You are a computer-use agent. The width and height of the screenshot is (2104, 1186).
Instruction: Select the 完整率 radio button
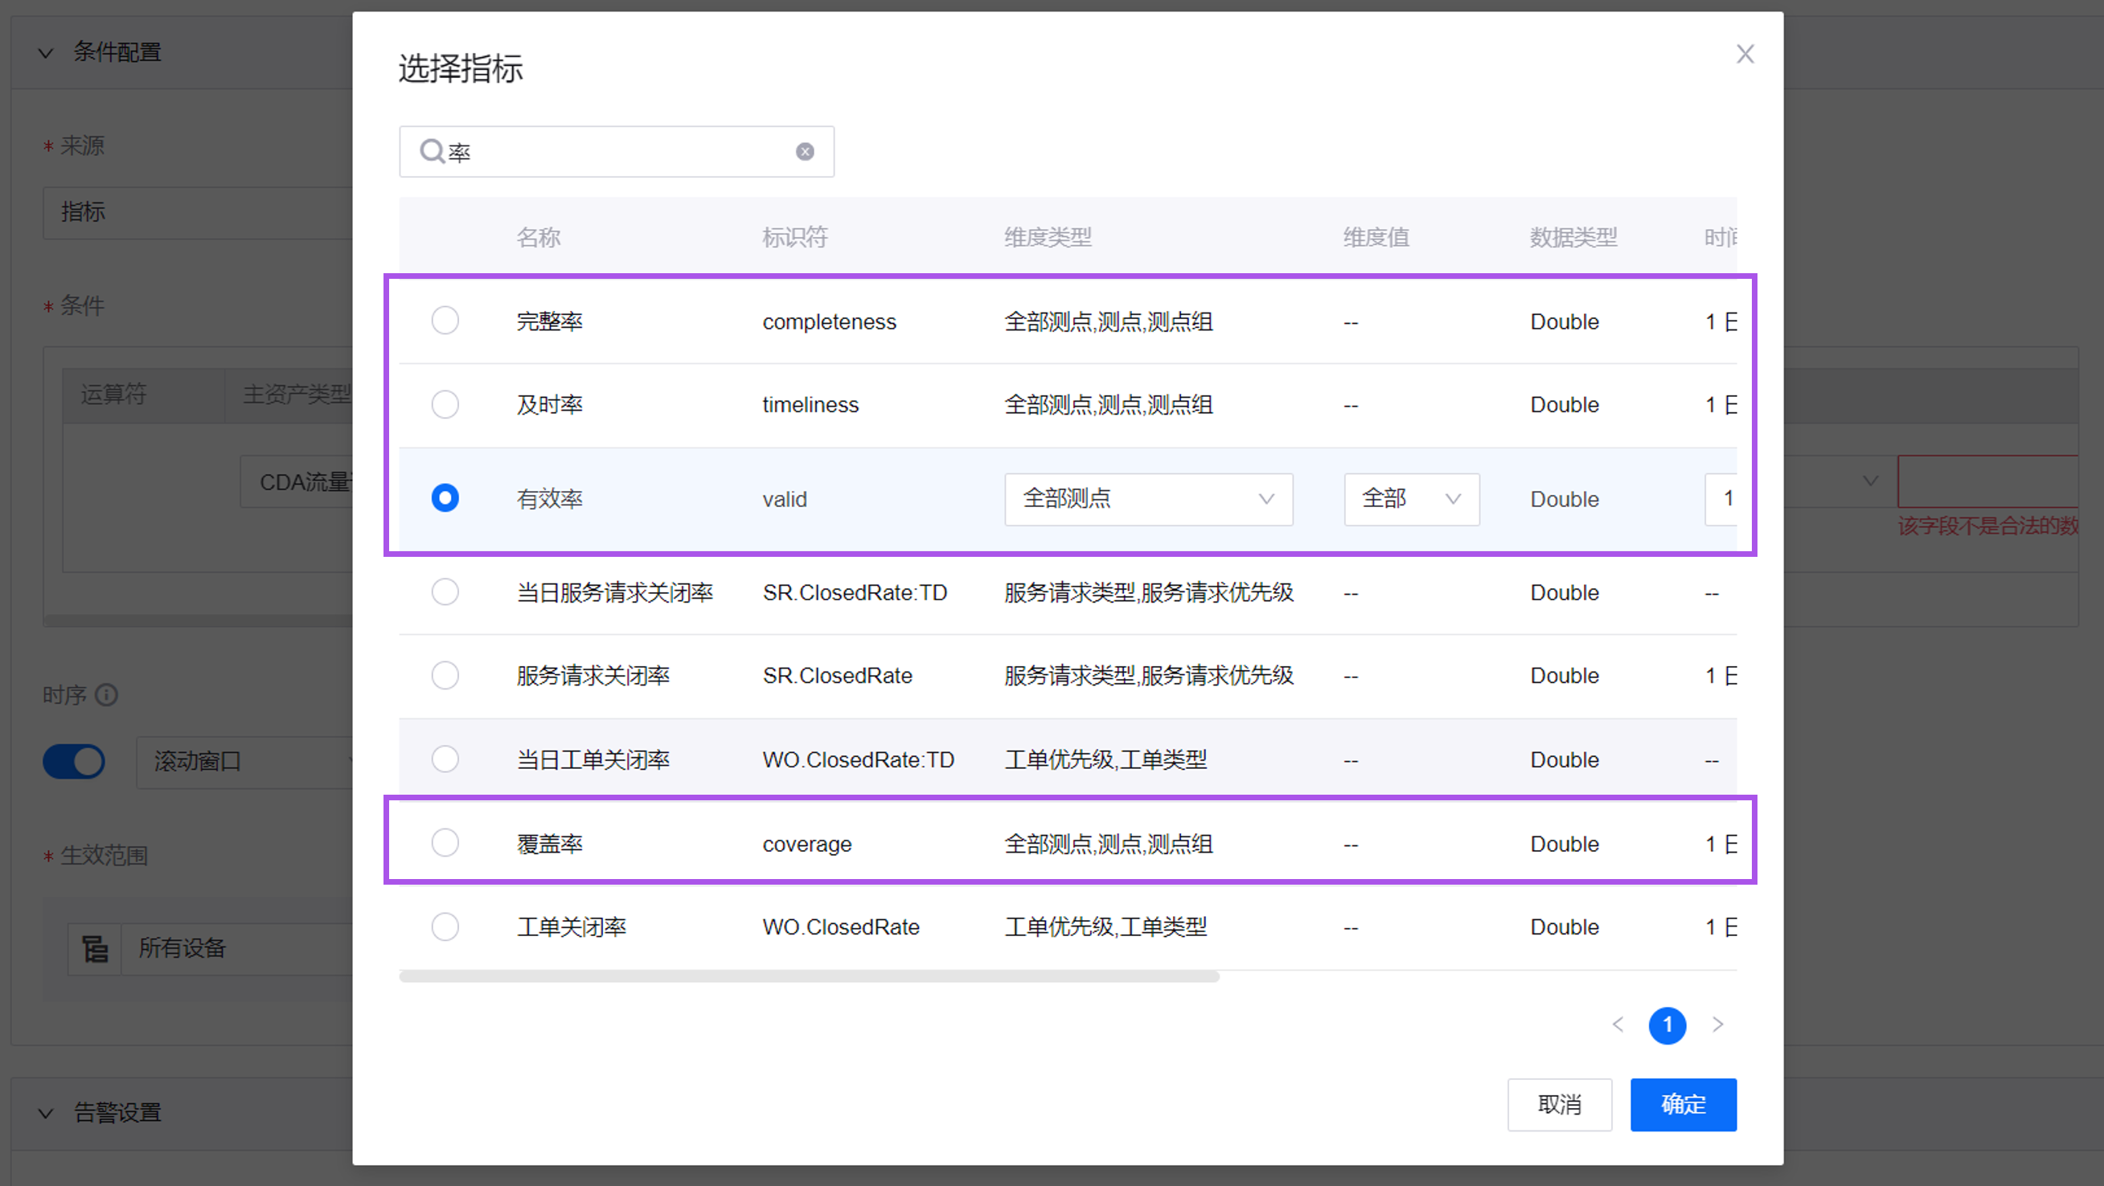click(445, 321)
